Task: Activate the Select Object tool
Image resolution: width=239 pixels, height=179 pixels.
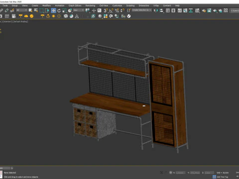Action: tap(30, 10)
